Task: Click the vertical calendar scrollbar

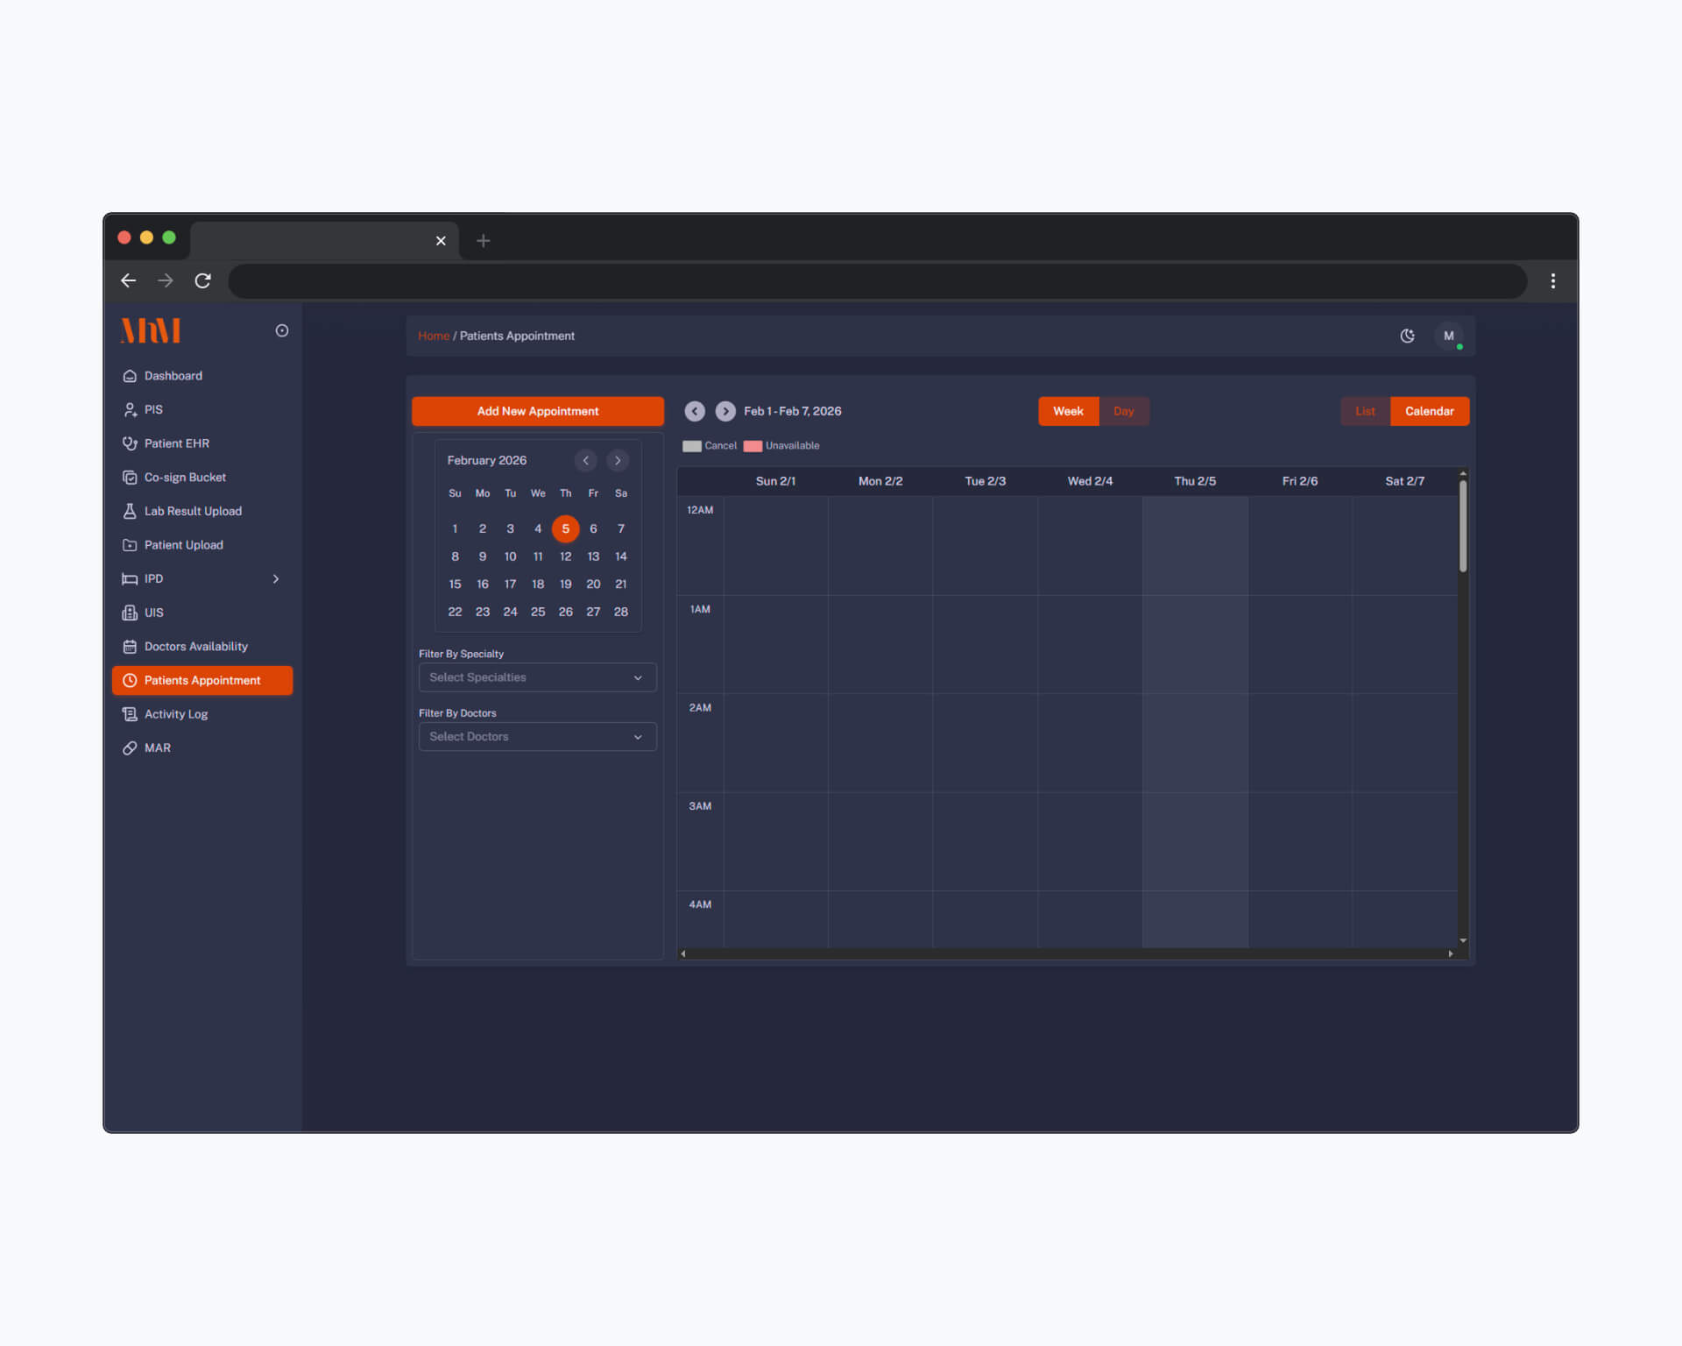Action: [x=1463, y=526]
